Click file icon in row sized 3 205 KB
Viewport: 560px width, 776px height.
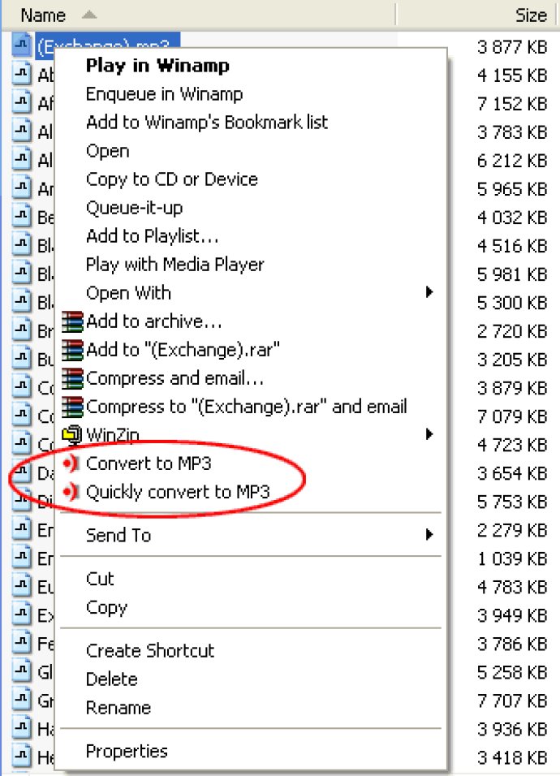click(21, 358)
